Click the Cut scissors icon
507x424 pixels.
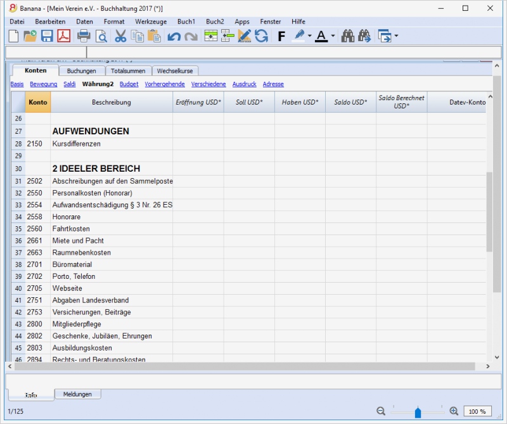click(120, 36)
